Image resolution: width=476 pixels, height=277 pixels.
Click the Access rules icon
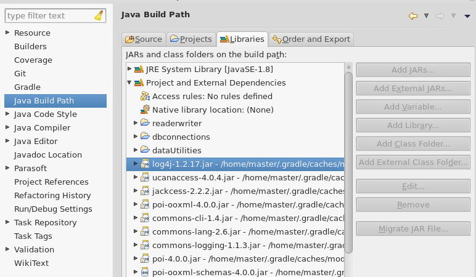145,96
